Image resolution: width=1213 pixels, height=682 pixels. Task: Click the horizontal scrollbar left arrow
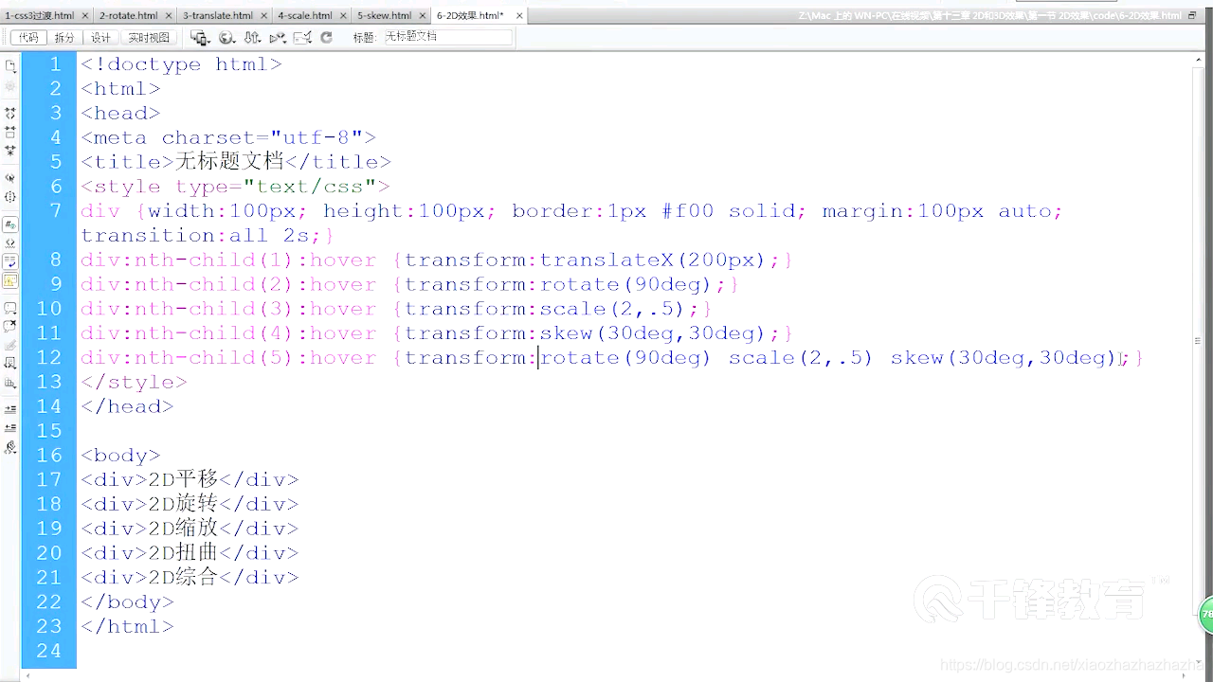29,673
